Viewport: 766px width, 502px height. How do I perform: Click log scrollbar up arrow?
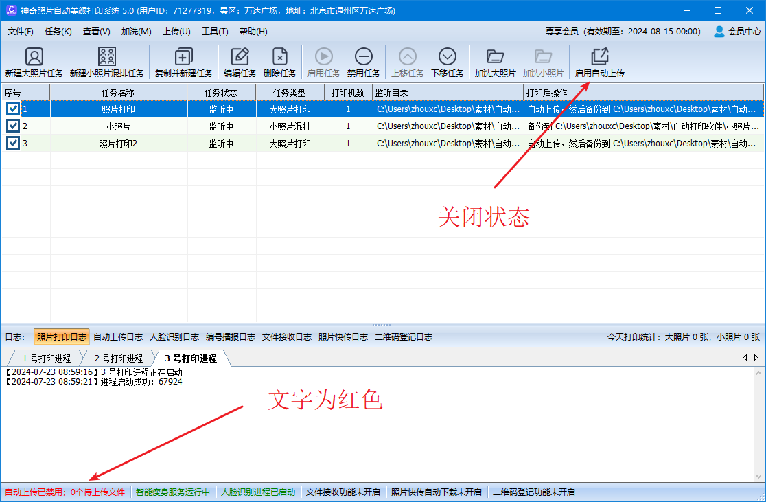(758, 373)
